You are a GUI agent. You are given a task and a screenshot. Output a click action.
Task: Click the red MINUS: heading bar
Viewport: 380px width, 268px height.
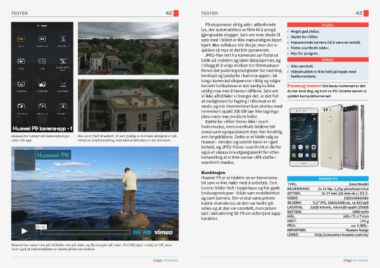pos(327,59)
